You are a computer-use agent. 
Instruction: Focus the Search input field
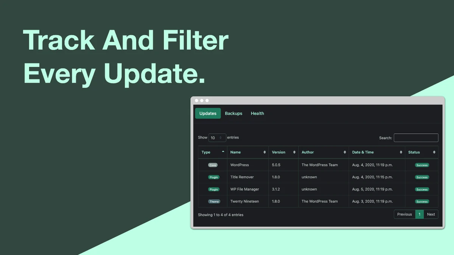click(x=416, y=138)
